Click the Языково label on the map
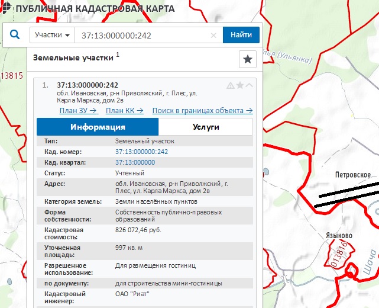The image size is (379, 308). [339, 235]
